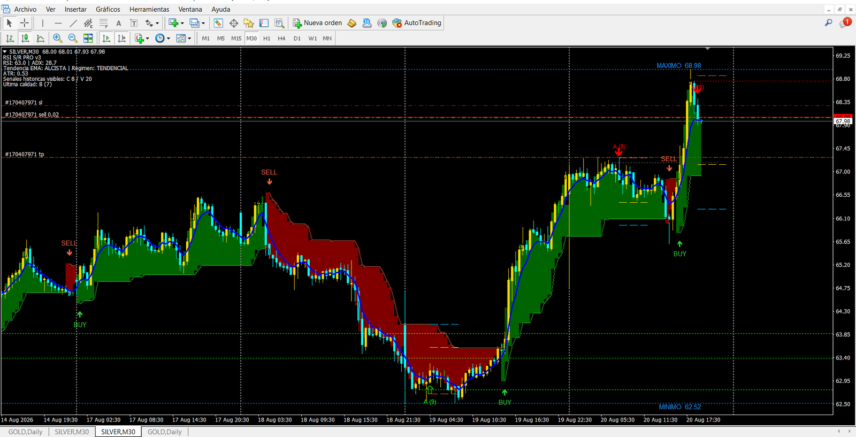
Task: Expand the new chart dropdown arrow
Action: click(x=182, y=23)
